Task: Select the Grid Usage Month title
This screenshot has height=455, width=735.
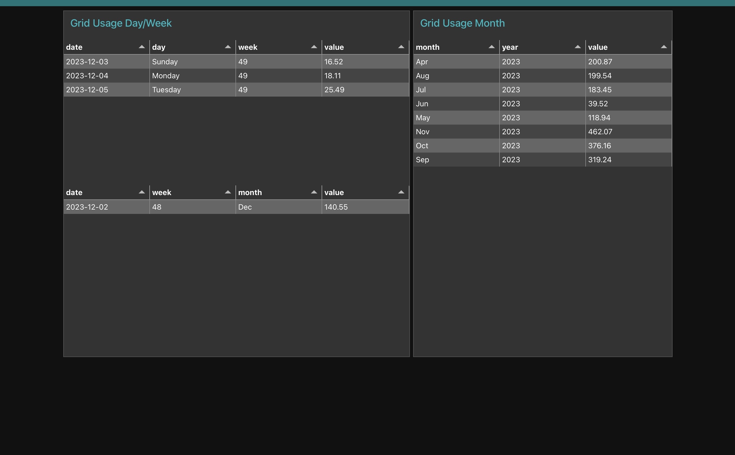Action: tap(462, 23)
